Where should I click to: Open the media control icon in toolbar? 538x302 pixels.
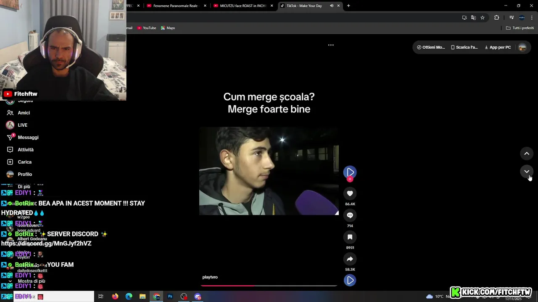[512, 18]
